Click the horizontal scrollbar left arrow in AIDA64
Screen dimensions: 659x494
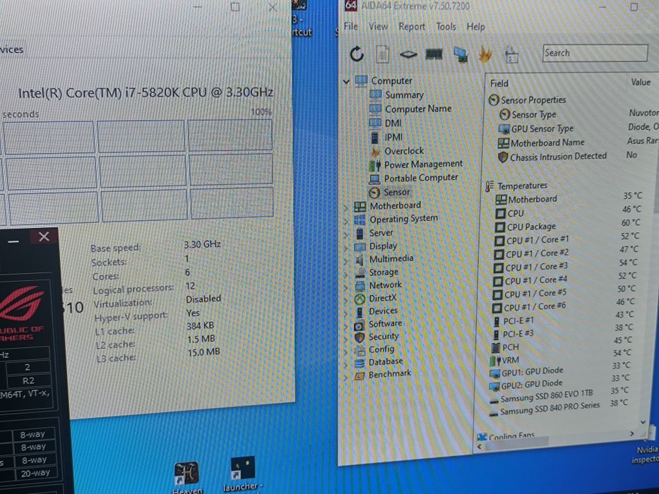tap(480, 447)
